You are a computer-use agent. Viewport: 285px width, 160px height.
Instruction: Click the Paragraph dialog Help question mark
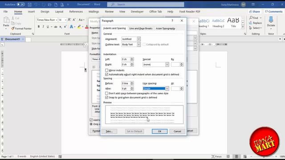point(172,21)
